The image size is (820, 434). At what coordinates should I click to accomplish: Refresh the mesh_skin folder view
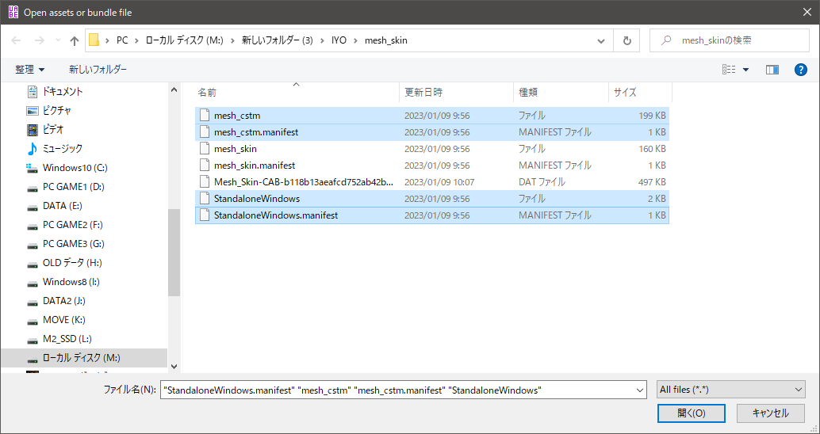[x=627, y=40]
